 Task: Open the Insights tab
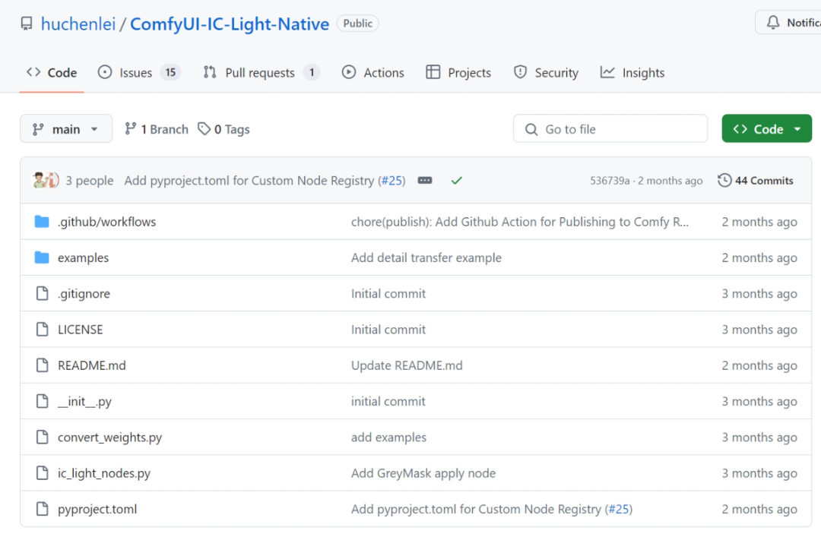[x=632, y=73]
